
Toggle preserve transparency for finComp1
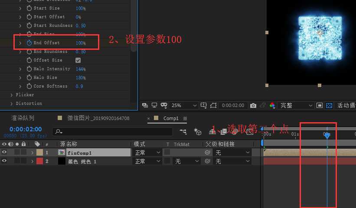pyautogui.click(x=167, y=152)
